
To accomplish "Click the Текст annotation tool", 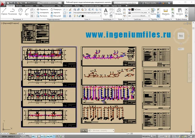I will pyautogui.click(x=106, y=11).
